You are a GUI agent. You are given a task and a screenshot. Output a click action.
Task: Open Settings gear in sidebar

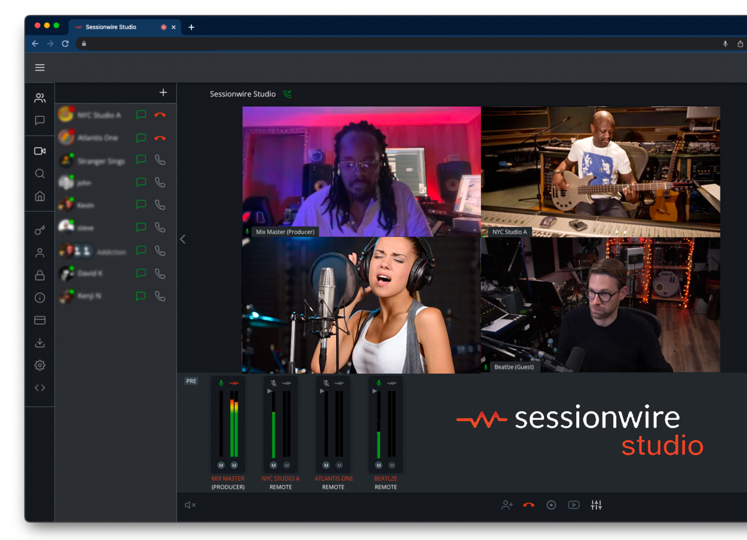coord(40,366)
